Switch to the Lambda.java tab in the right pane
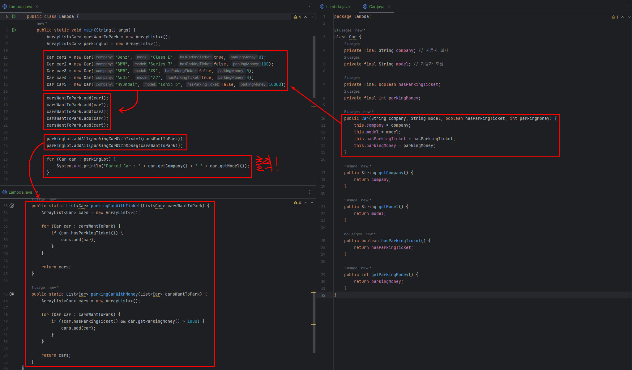 [338, 6]
